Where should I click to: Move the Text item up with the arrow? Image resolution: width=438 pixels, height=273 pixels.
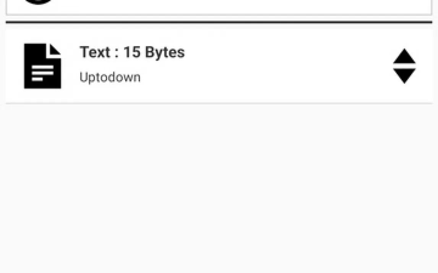pyautogui.click(x=404, y=57)
